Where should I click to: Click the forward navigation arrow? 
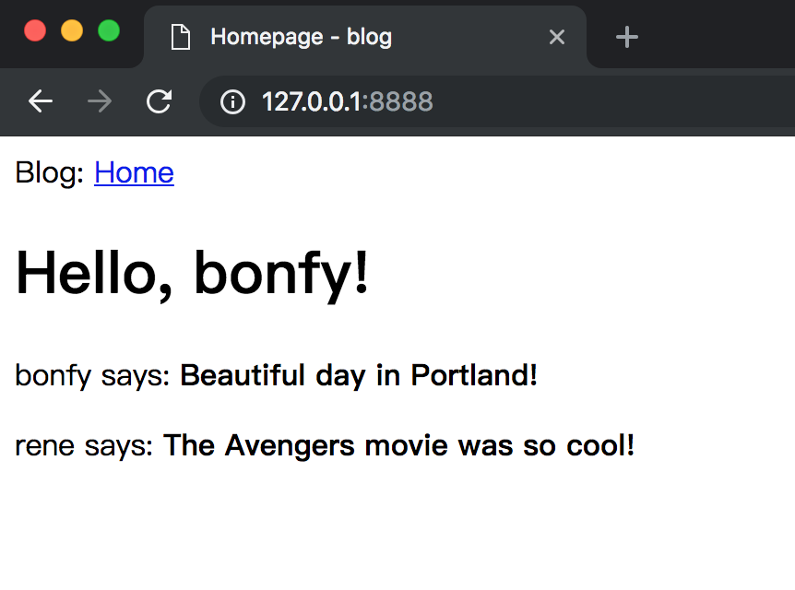click(x=100, y=101)
